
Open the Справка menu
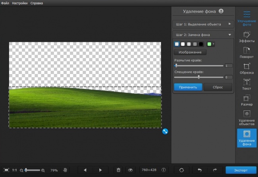click(x=37, y=3)
